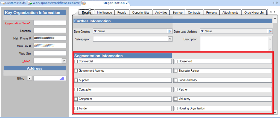Go to the Orgs Hierarchy tab
Image resolution: width=280 pixels, height=118 pixels.
254,13
